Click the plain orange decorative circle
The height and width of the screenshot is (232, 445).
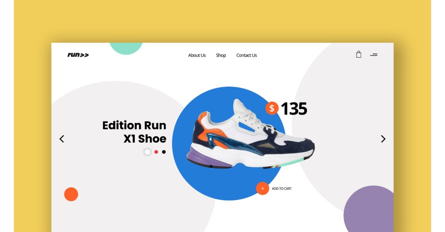coord(71,194)
